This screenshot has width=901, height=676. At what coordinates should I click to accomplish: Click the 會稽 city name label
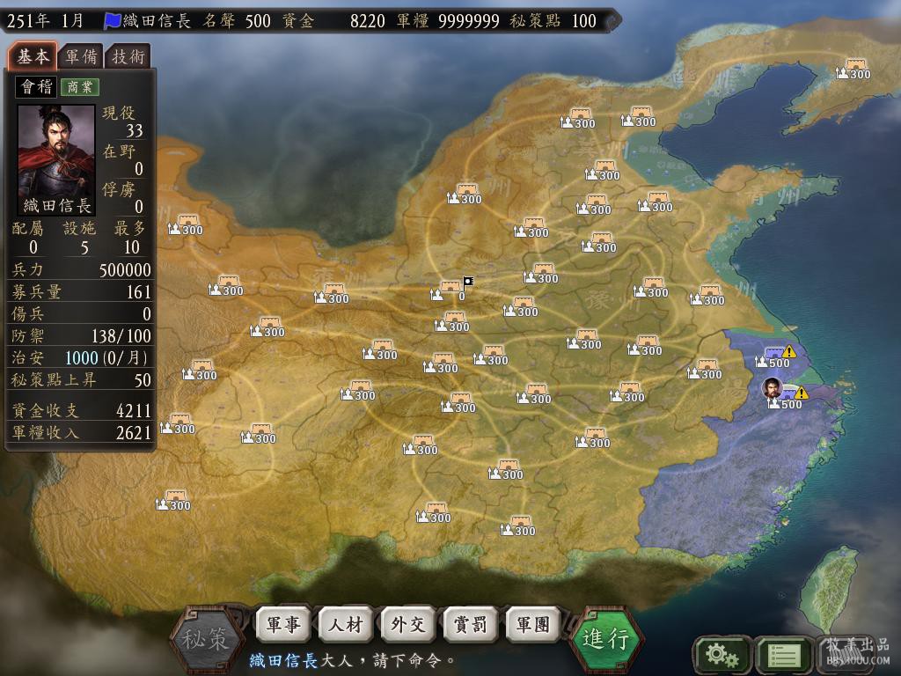click(x=36, y=87)
